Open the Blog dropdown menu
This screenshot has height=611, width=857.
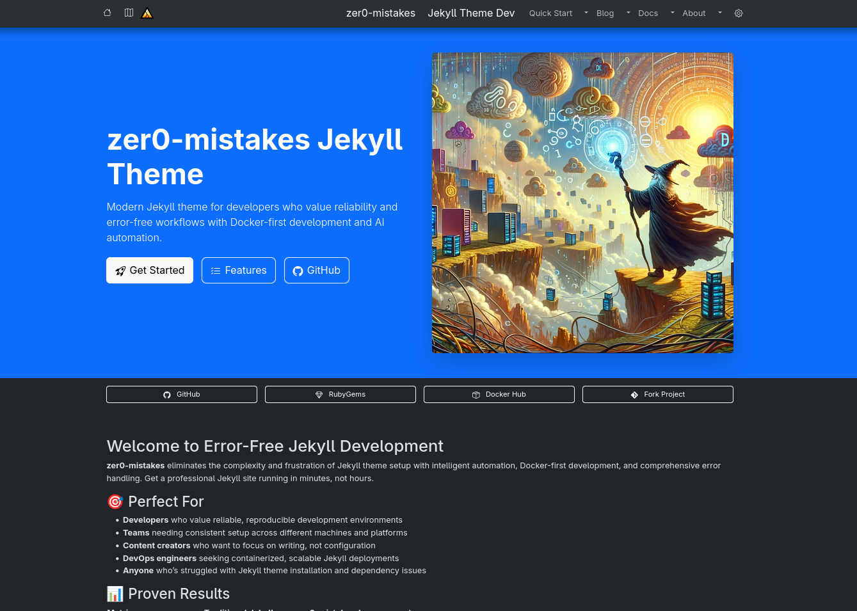point(605,13)
